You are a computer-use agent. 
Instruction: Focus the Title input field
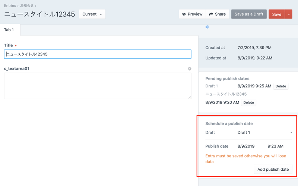point(98,54)
